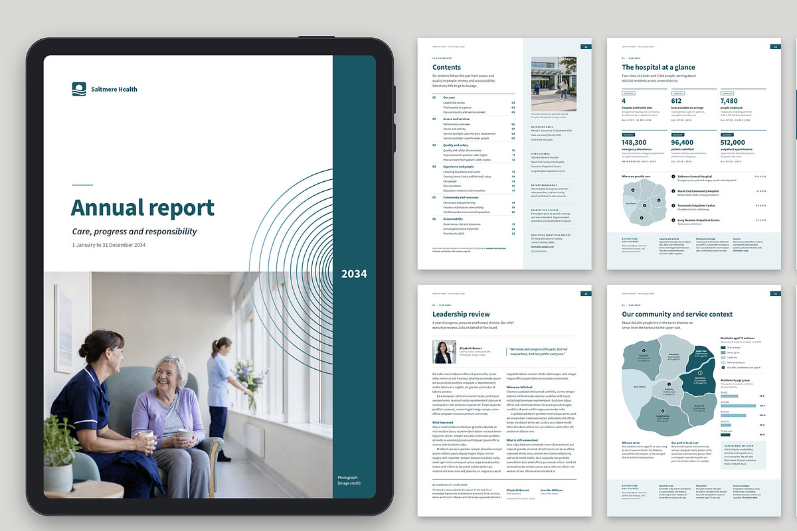
Task: Click the CAPACITY tag above '612'
Action: point(678,93)
